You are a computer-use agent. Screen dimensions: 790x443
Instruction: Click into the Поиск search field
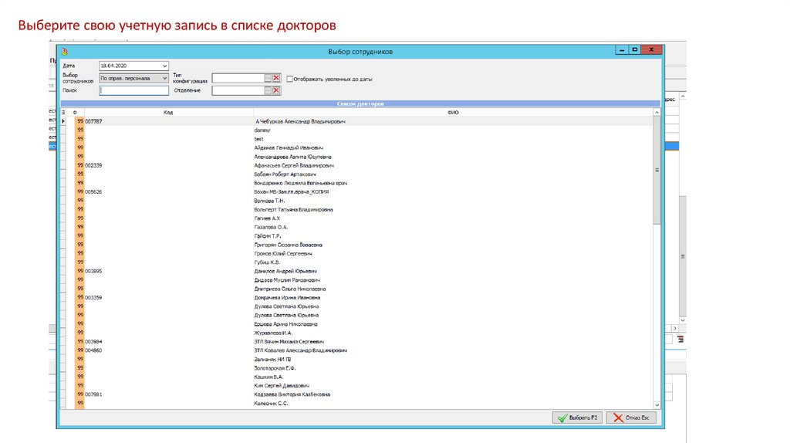click(133, 91)
